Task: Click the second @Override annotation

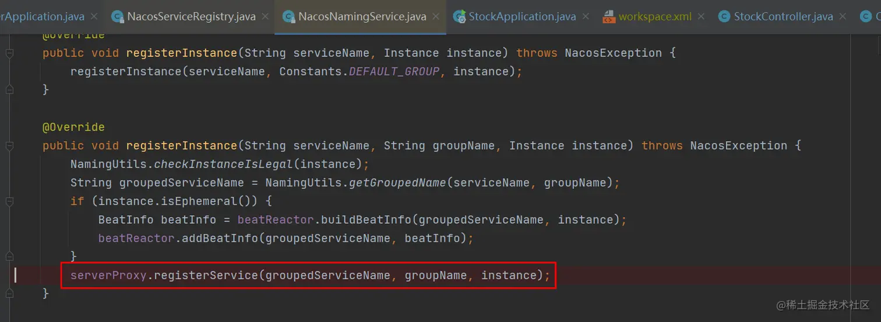Action: [73, 127]
